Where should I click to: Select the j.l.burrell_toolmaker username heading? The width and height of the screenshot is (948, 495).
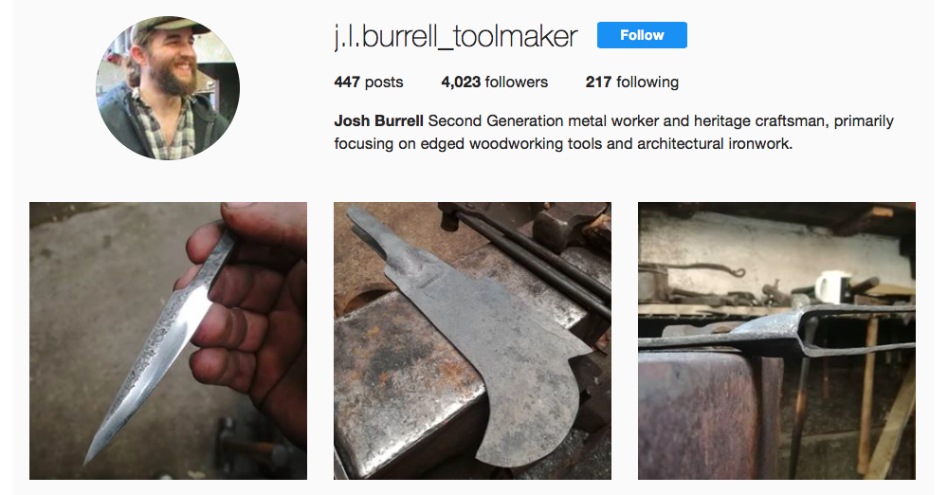456,36
